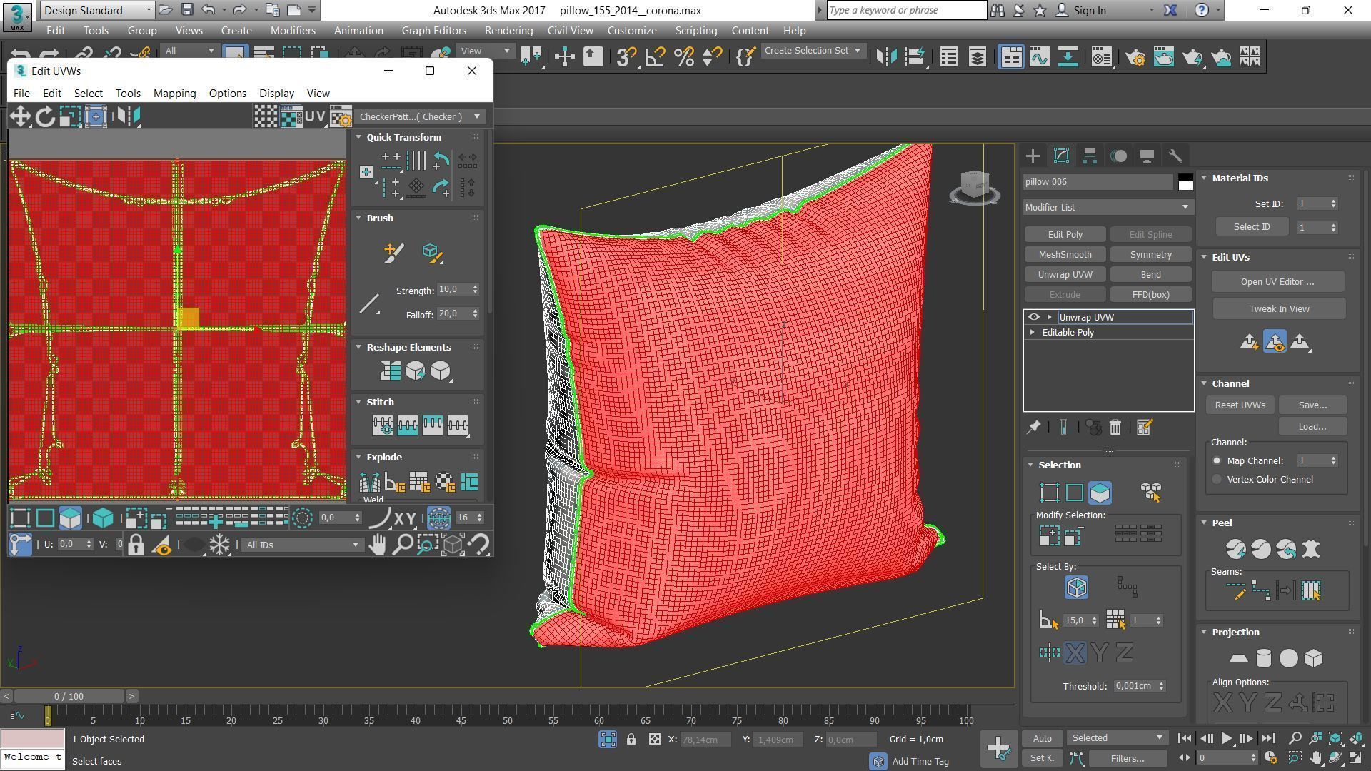The image size is (1371, 771).
Task: Open the Create Selection Set dropdown
Action: pos(813,51)
